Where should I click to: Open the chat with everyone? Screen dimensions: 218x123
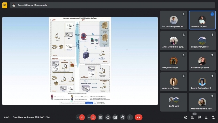coord(199,117)
